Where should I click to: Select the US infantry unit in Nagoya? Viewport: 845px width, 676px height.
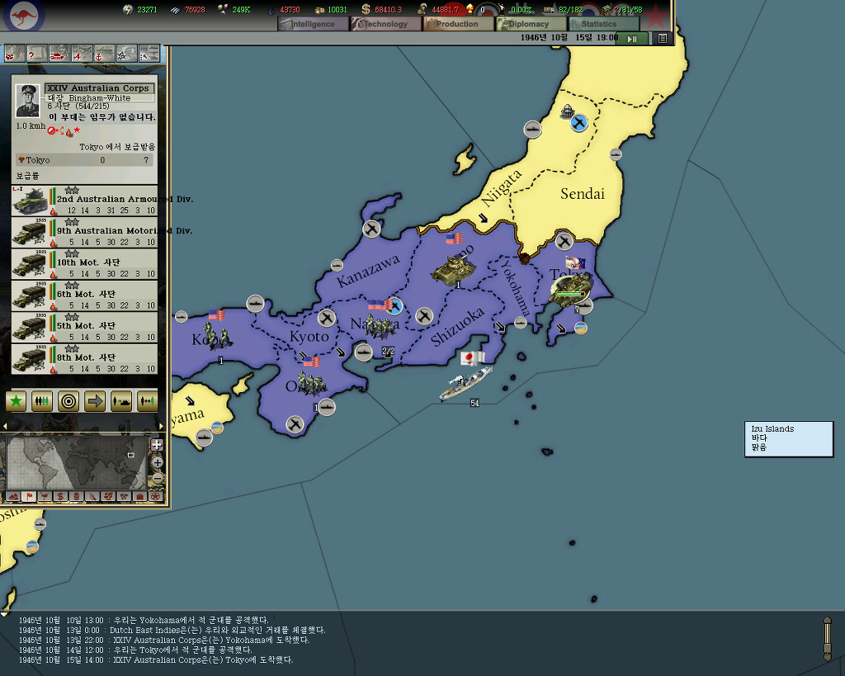379,327
